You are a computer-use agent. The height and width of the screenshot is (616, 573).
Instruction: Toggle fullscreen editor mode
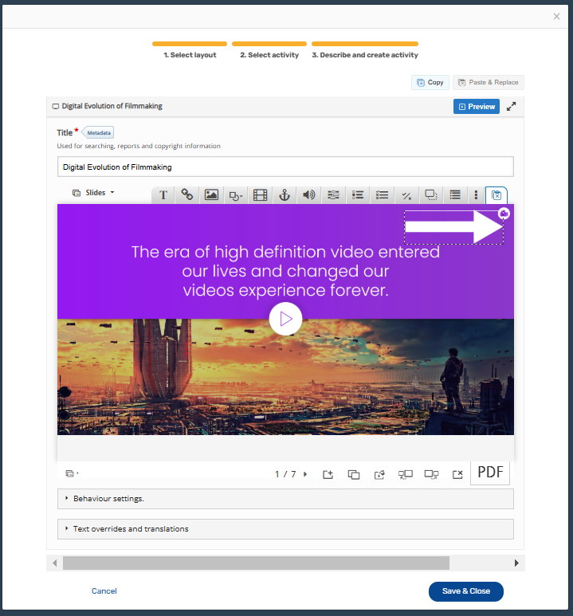(x=511, y=107)
